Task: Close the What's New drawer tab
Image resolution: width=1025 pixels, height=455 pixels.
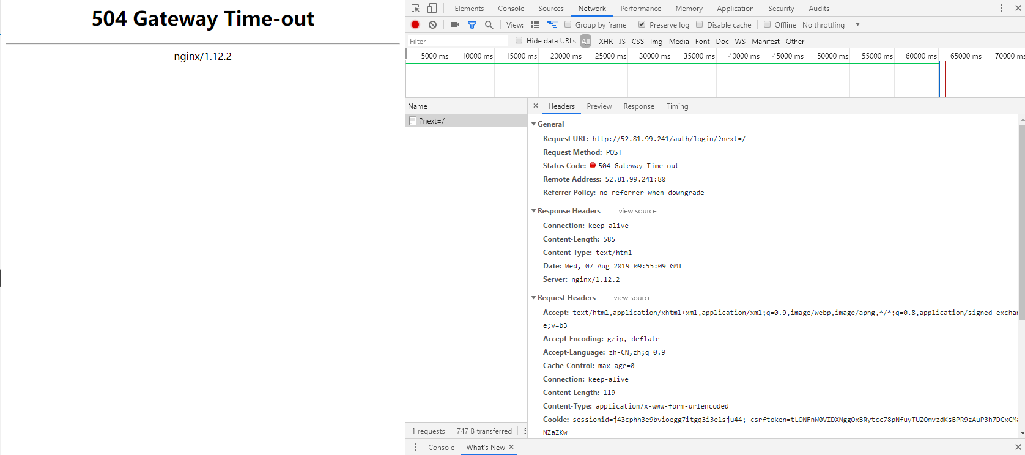Action: [x=511, y=447]
